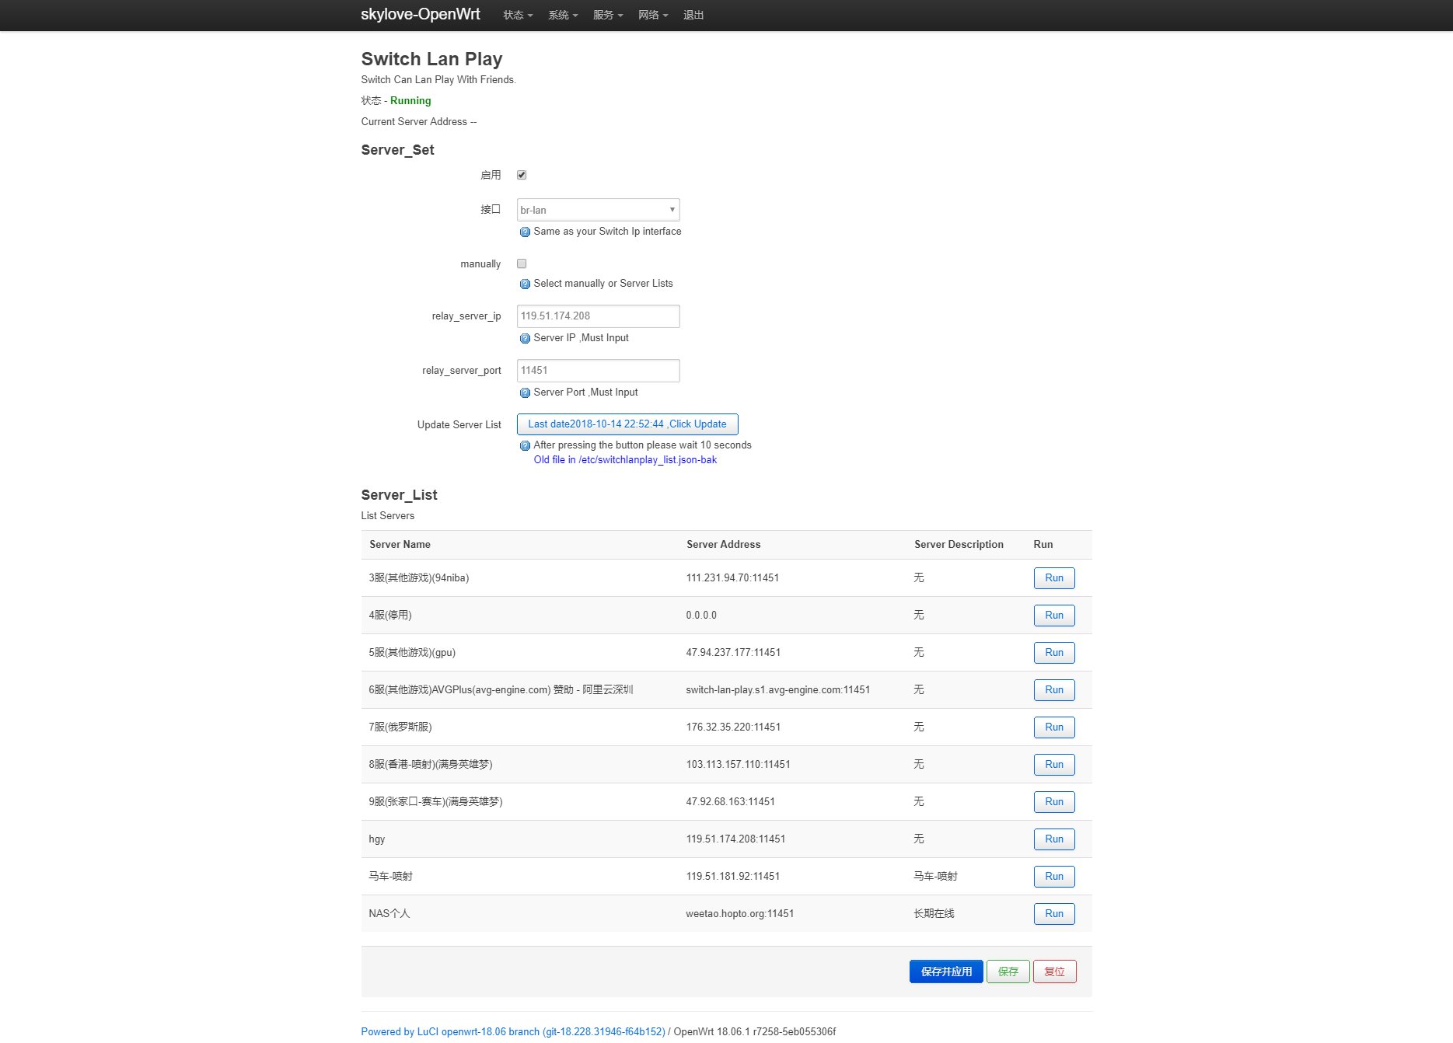Run the 5服(其他游戏)(gpu) server
1453x1043 pixels.
pyautogui.click(x=1054, y=653)
